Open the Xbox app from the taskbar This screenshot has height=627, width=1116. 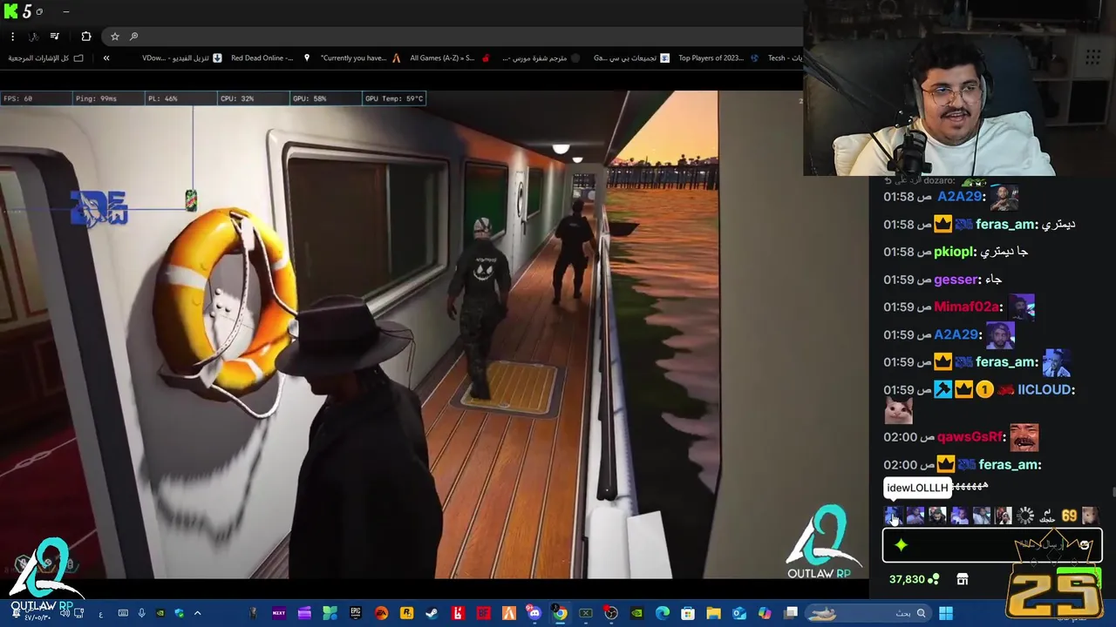click(x=586, y=613)
